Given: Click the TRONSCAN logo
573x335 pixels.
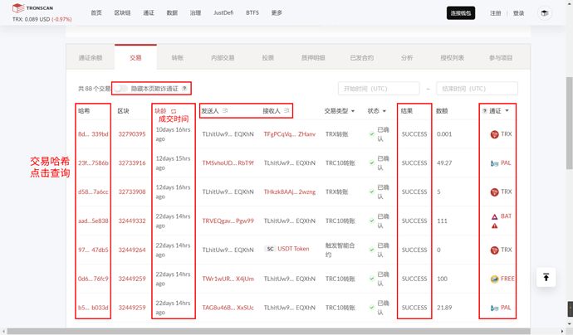Looking at the screenshot, I should tap(32, 7).
